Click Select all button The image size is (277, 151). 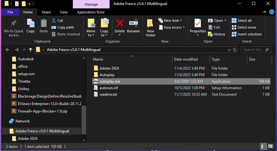coord(242,21)
